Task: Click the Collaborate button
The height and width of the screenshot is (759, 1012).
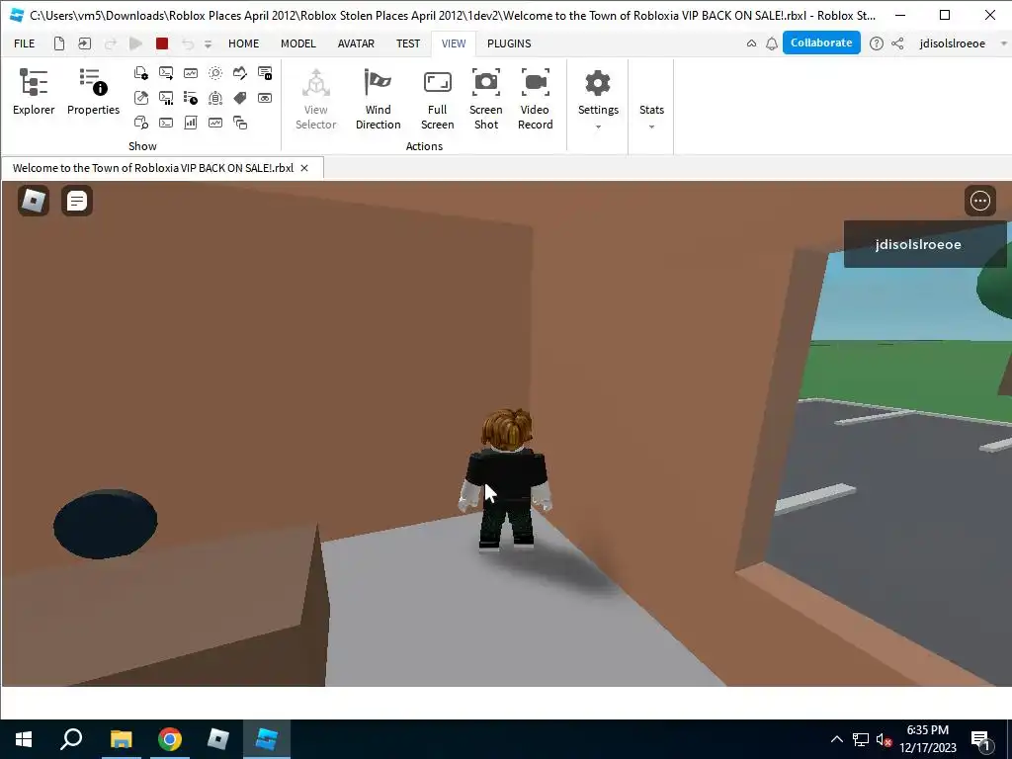Action: click(821, 42)
